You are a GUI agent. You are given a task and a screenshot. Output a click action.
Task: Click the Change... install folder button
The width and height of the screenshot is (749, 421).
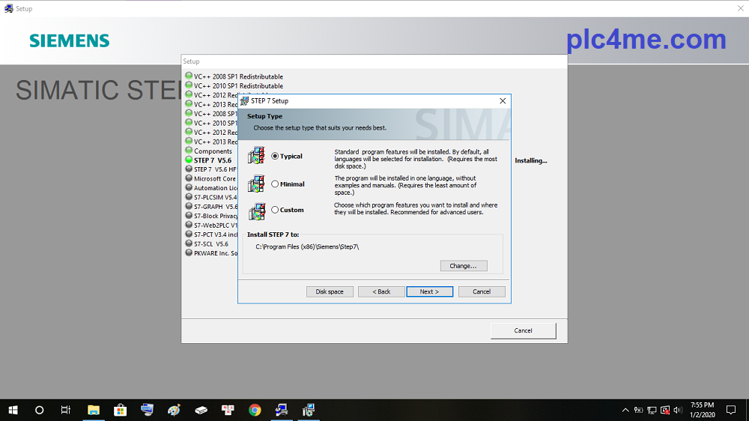tap(464, 266)
